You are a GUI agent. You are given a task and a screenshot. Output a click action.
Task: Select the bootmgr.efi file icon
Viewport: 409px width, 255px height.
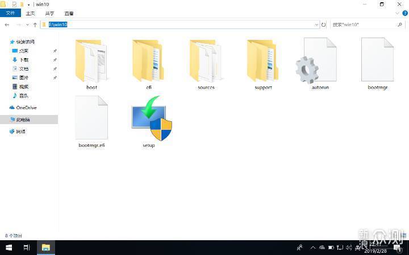[91, 118]
